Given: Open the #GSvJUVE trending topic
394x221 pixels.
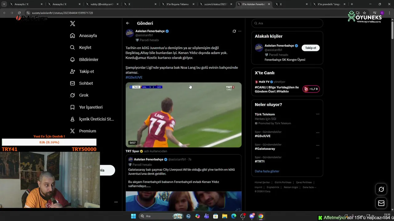Looking at the screenshot, I should coord(263,136).
